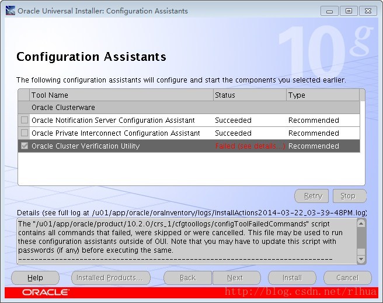Screen dimensions: 383x303
Task: Uncheck the Oracle Cluster Verification Utility checkbox
Action: pos(25,146)
